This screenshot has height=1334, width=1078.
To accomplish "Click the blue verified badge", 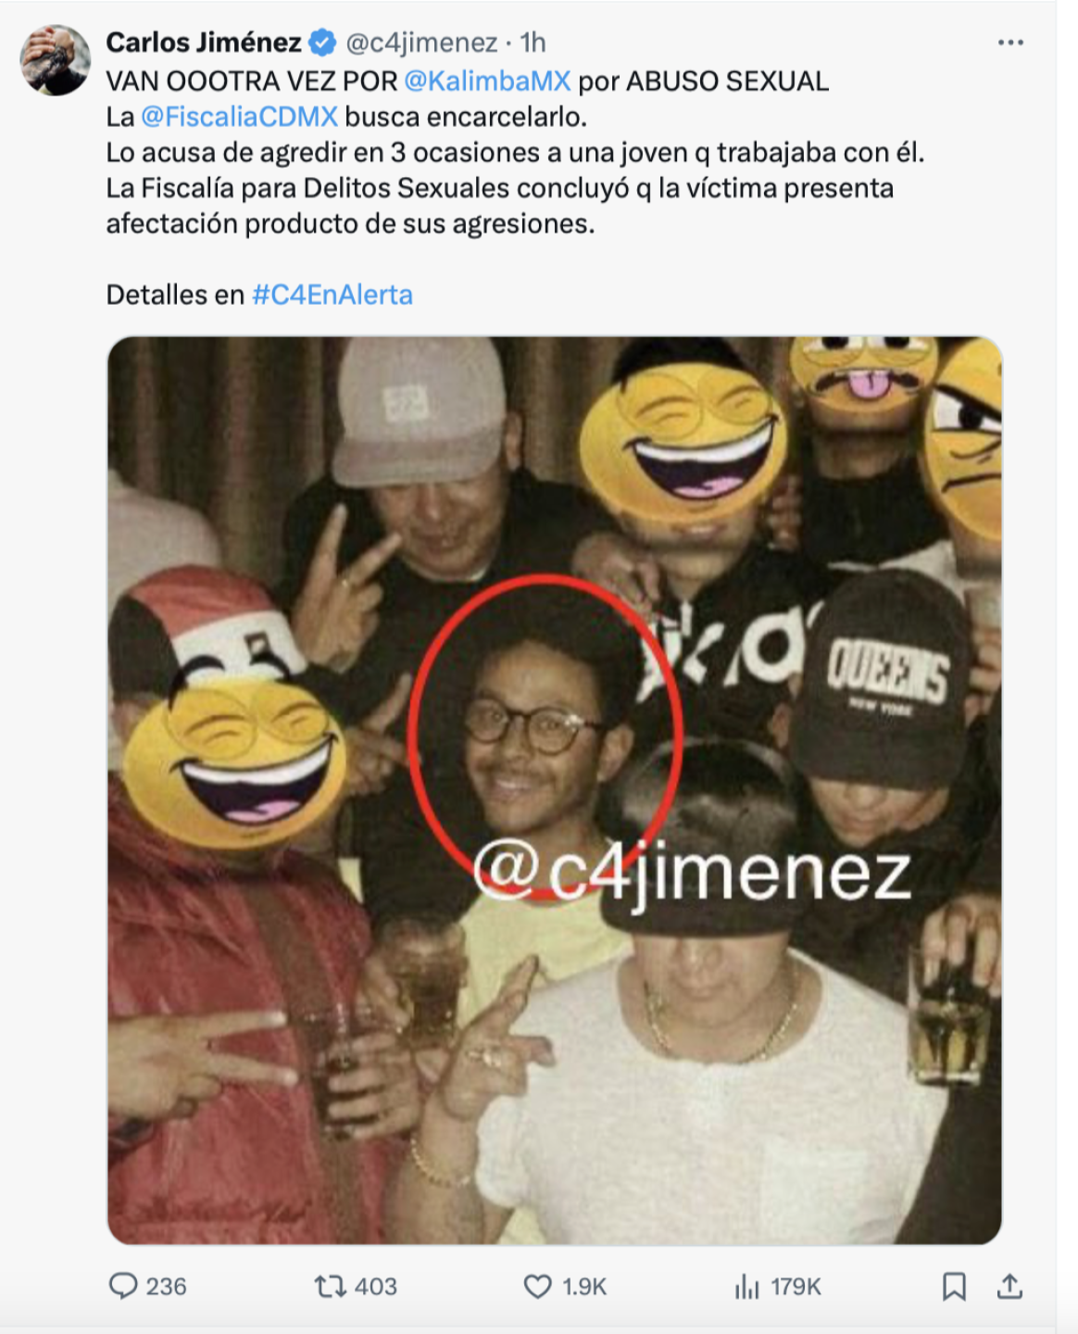I will click(322, 43).
